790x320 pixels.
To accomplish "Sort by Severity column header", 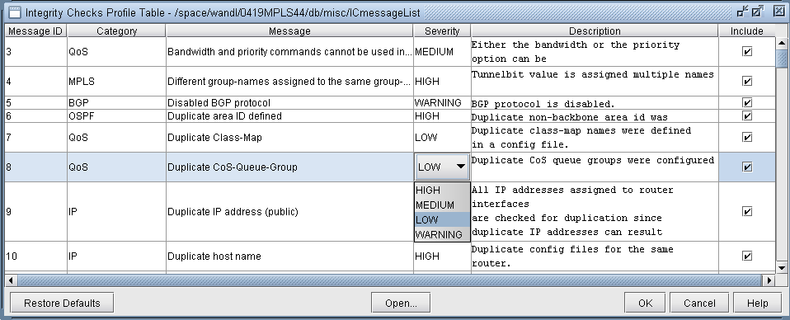I will click(442, 31).
